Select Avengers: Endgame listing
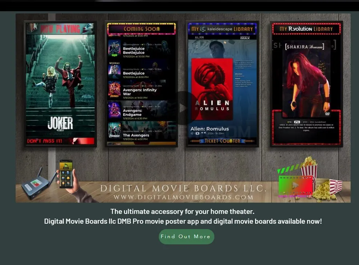Image resolution: width=359 pixels, height=265 pixels. coord(141,111)
